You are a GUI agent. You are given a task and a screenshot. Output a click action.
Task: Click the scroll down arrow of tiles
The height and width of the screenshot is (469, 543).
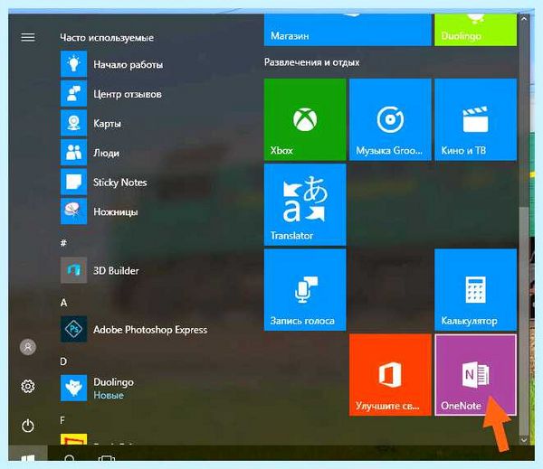[524, 440]
